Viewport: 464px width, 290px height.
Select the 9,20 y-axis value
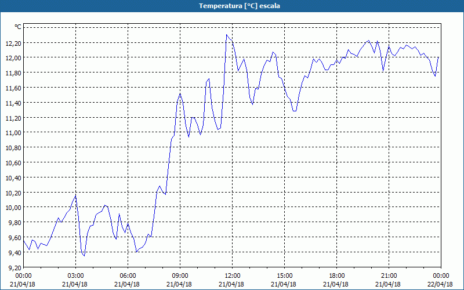pos(15,268)
